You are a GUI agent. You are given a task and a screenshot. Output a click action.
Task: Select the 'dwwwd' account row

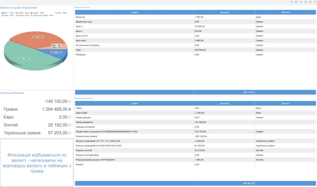pyautogui.click(x=196, y=165)
